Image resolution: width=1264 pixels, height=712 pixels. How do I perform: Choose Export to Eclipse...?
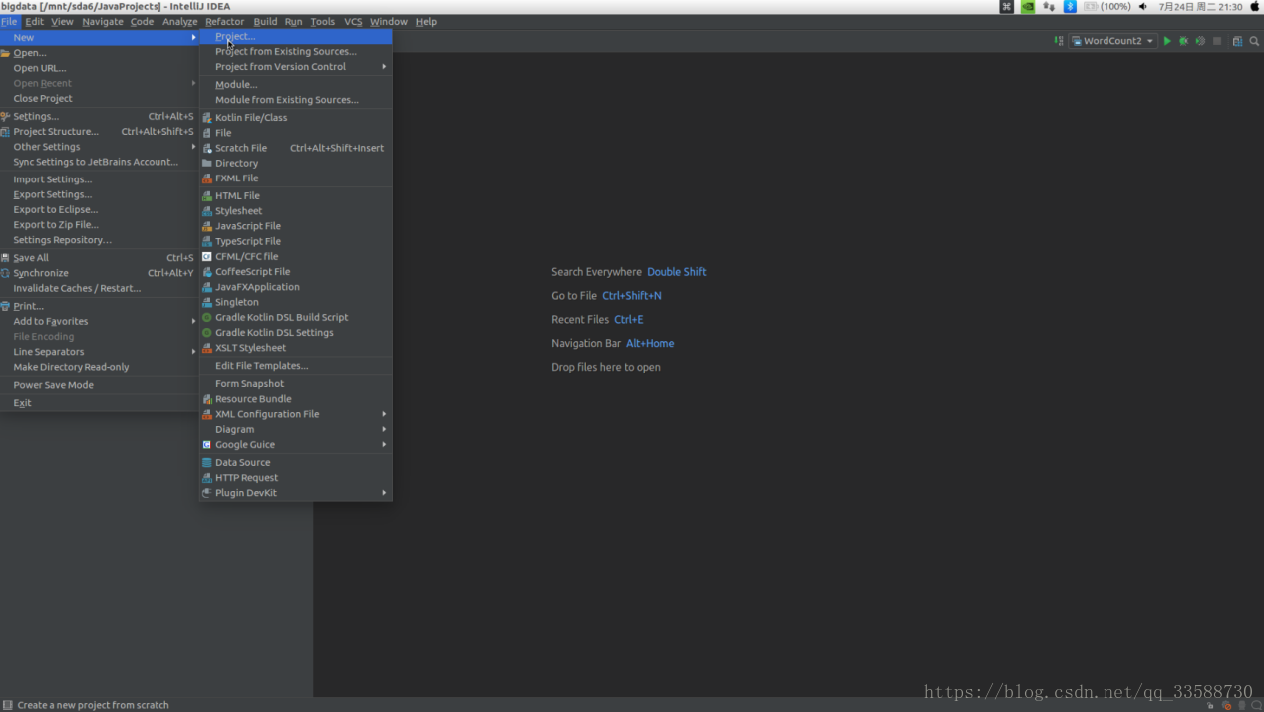click(x=100, y=210)
